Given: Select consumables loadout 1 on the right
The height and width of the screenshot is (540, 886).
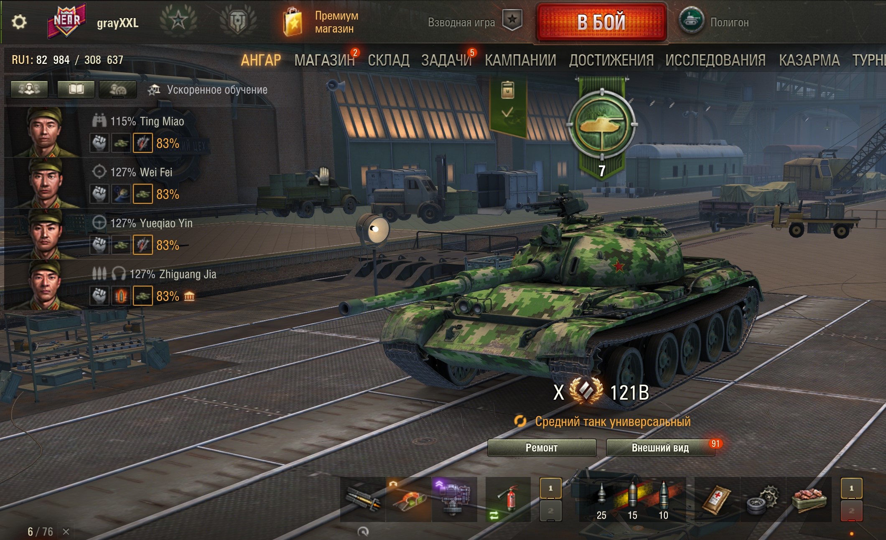Looking at the screenshot, I should 851,488.
